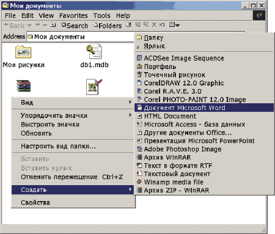This screenshot has height=234, width=275.
Task: Create new Ярлык shortcut
Action: pyautogui.click(x=204, y=46)
